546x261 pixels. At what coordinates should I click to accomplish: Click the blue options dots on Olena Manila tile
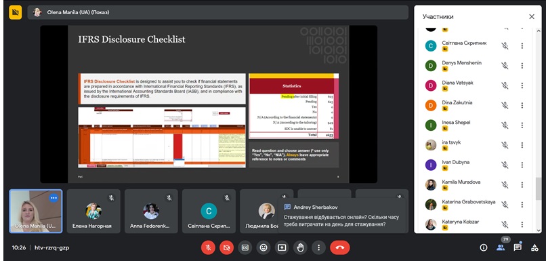point(54,198)
